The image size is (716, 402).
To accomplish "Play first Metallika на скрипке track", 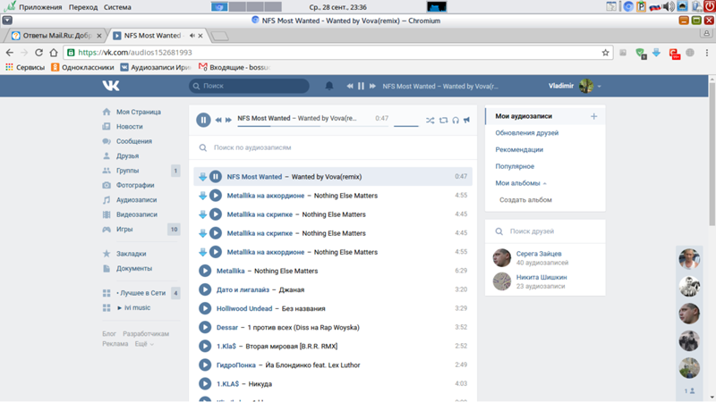I will 216,214.
